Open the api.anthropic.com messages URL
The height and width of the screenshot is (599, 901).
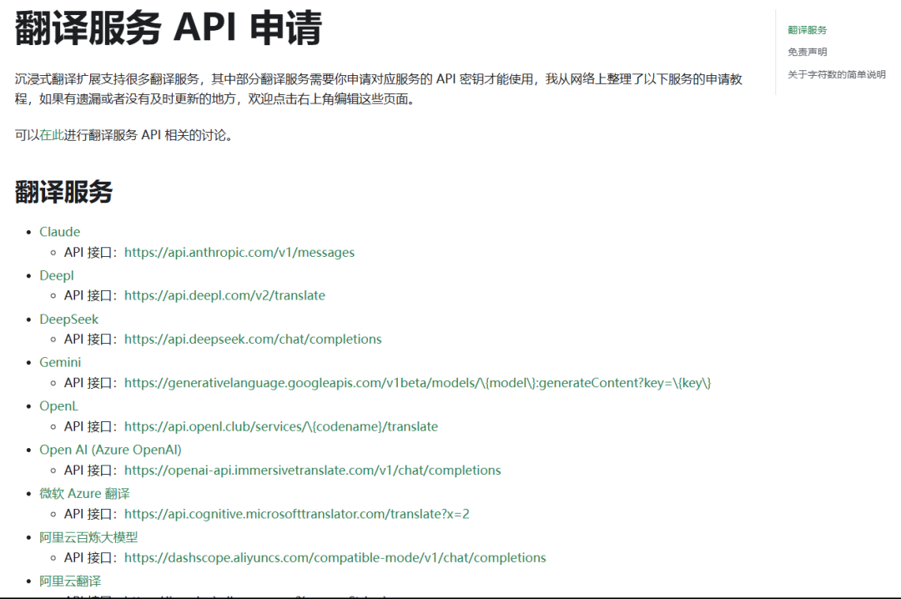pos(239,252)
